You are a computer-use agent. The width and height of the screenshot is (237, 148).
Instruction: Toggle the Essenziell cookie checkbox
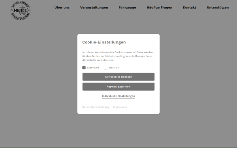click(84, 67)
